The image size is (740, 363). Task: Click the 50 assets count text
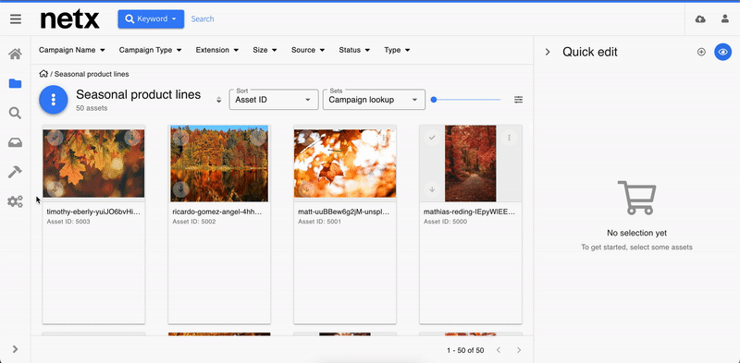[92, 108]
